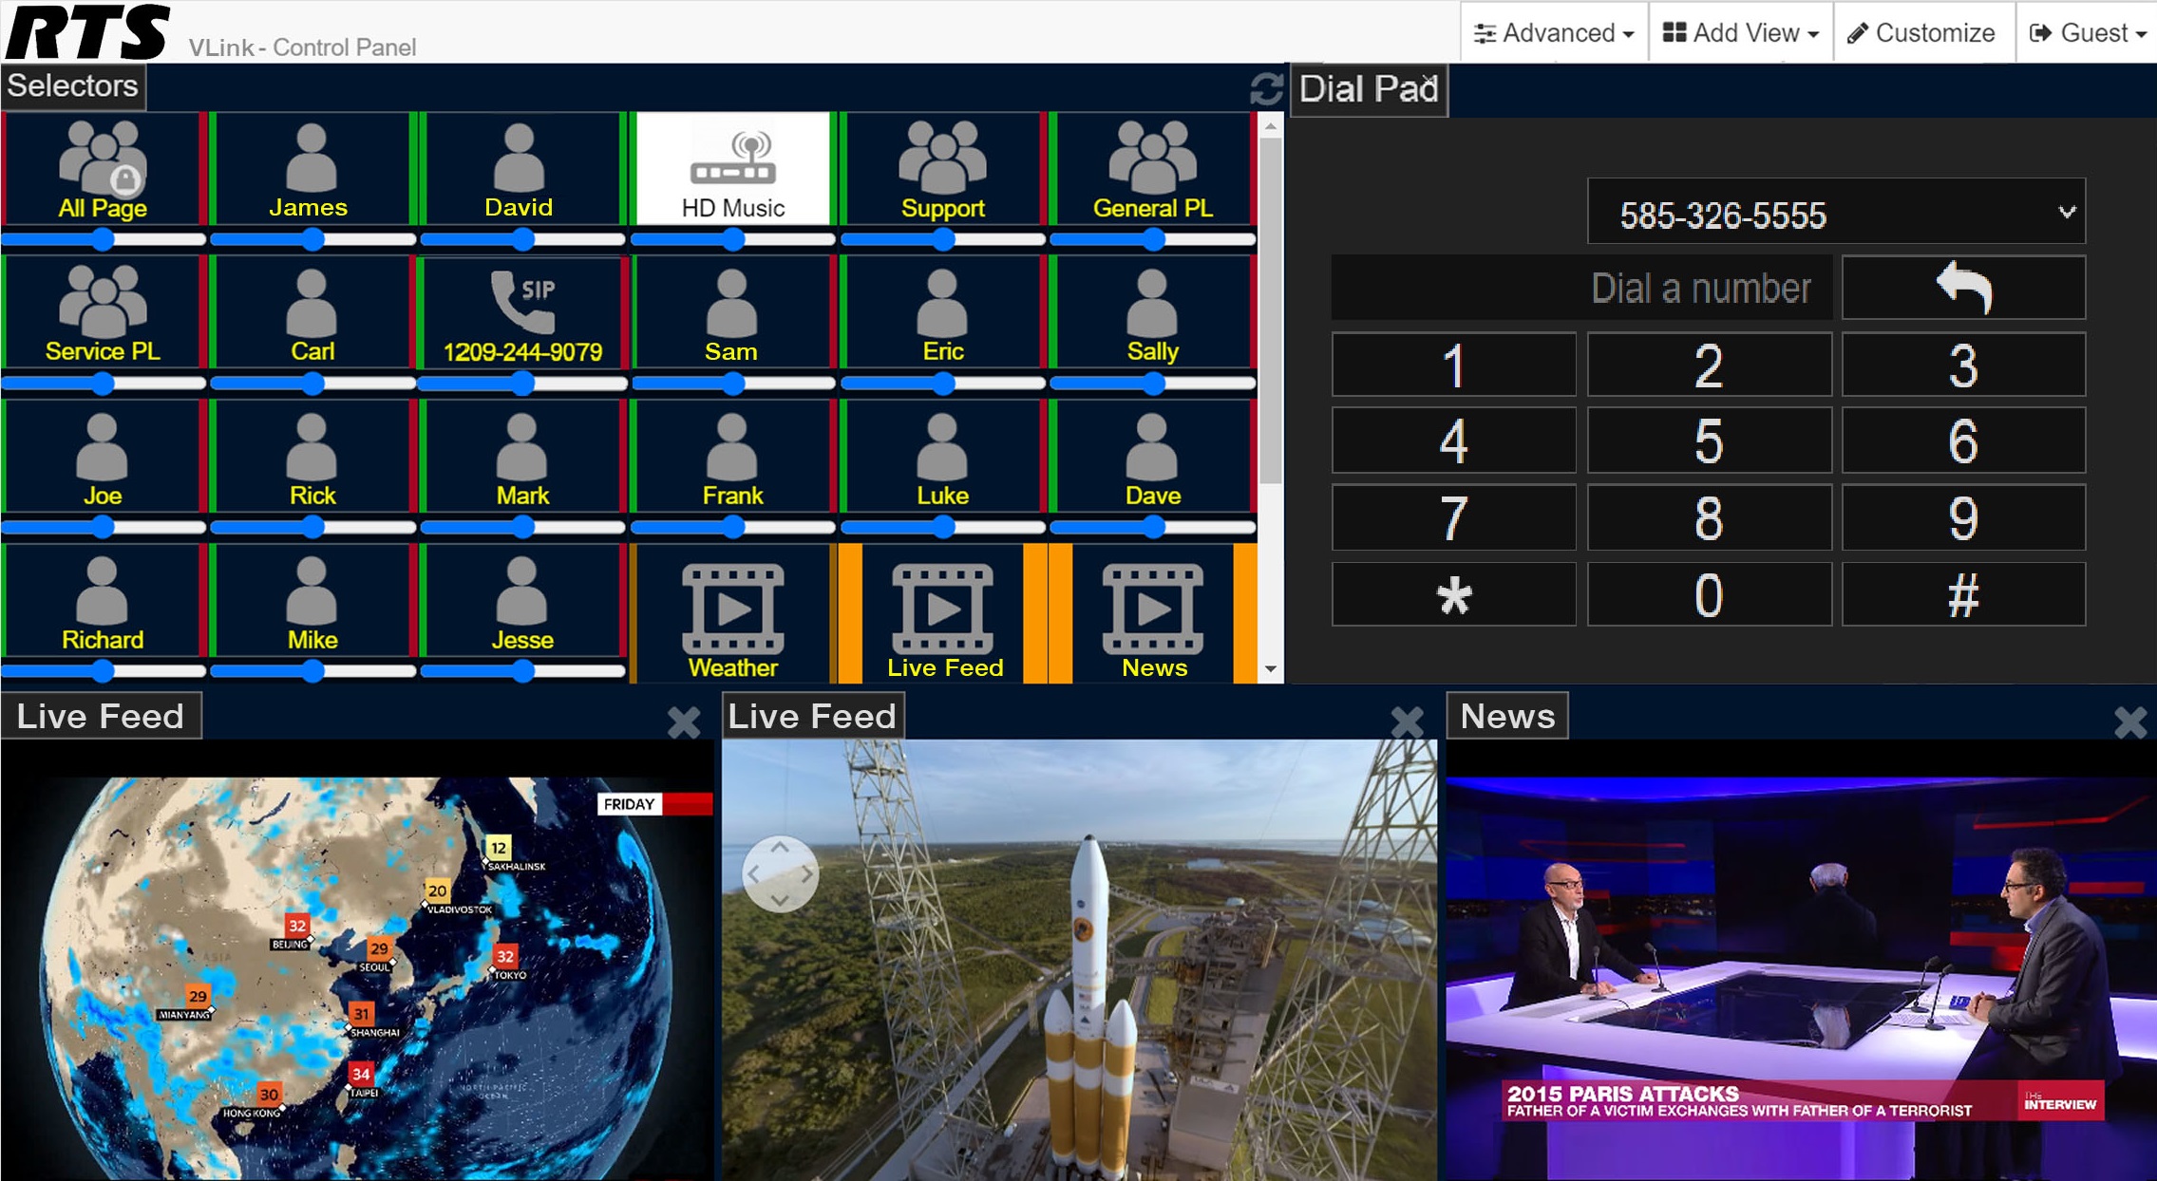
Task: Click the News interview video
Action: tap(1801, 961)
